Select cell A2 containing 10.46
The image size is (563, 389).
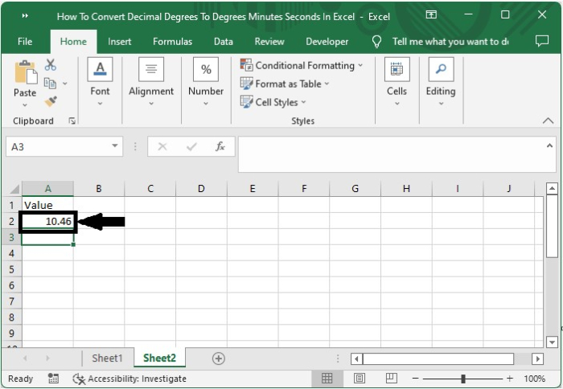coord(48,221)
